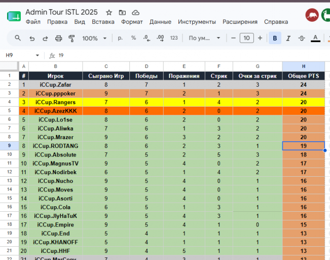
Task: Select cell iCCup.Zafar
Action: [x=56, y=85]
